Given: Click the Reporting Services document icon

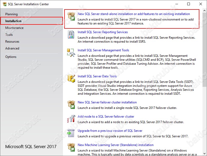Looking at the screenshot, I should [71, 34].
